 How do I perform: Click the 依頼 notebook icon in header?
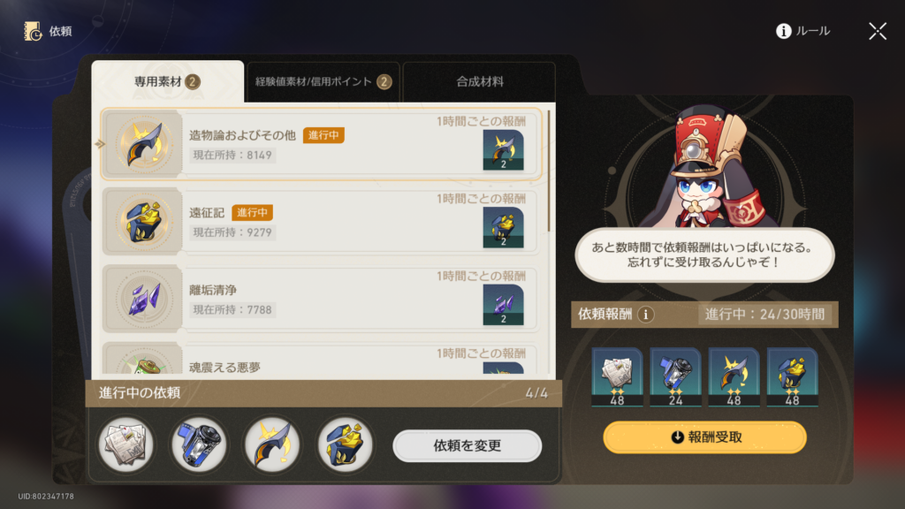[33, 31]
